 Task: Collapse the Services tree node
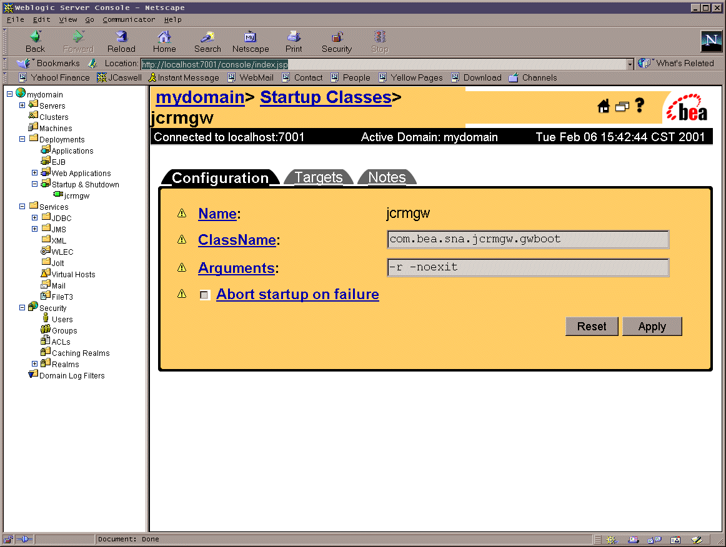pyautogui.click(x=22, y=207)
